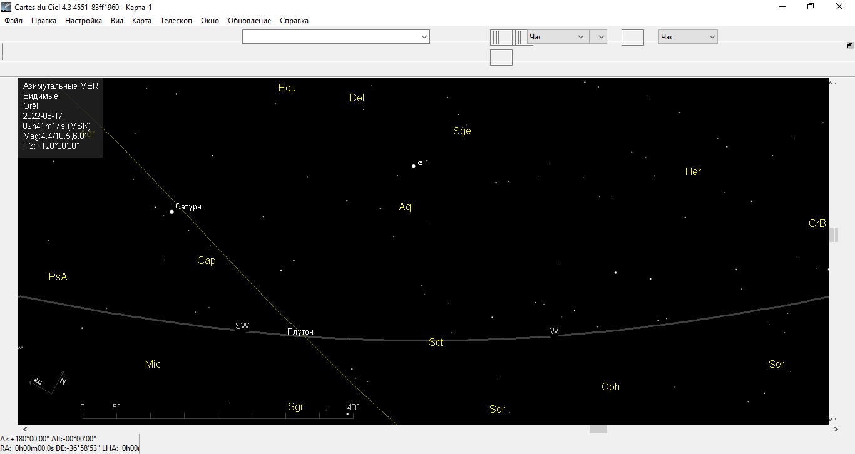Image resolution: width=855 pixels, height=454 pixels.
Task: Expand the wide search combo box arrow
Action: (424, 37)
